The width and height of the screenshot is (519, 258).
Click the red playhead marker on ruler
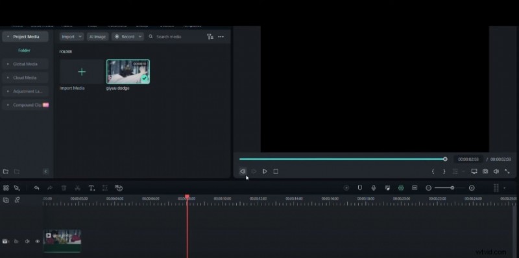coord(187,197)
